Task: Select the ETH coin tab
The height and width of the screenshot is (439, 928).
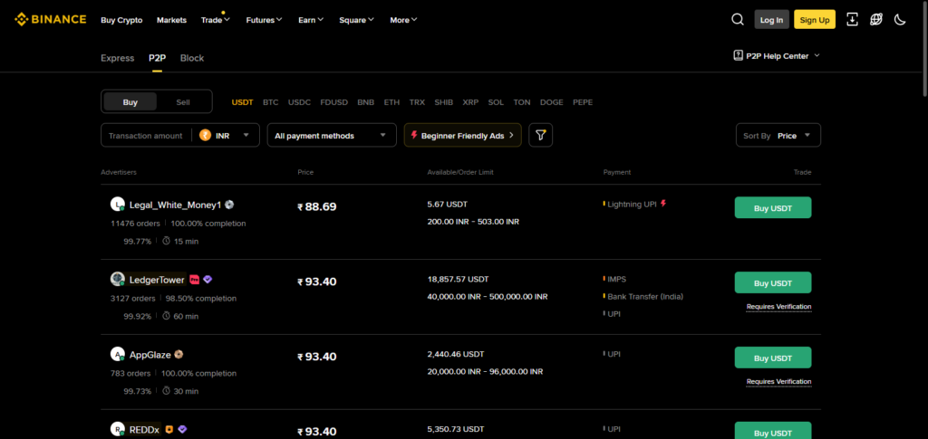Action: [x=391, y=102]
